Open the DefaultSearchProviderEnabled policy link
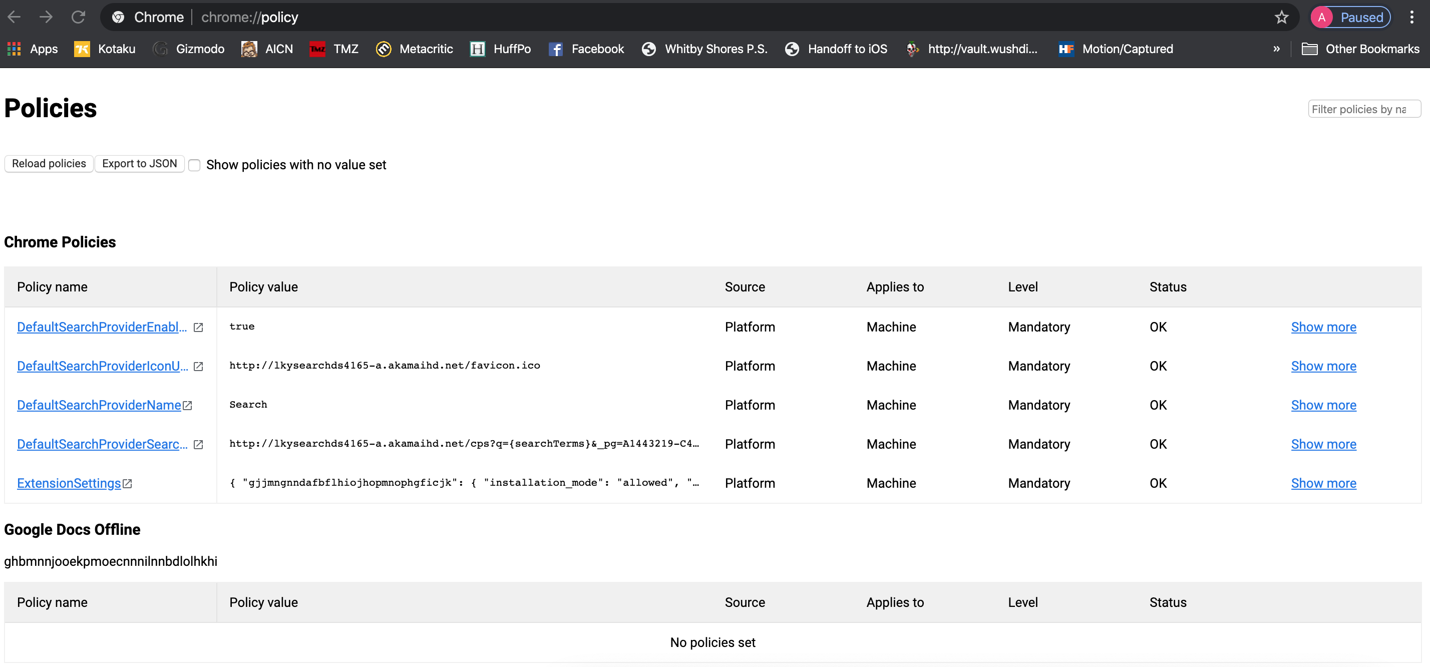1430x667 pixels. tap(102, 326)
